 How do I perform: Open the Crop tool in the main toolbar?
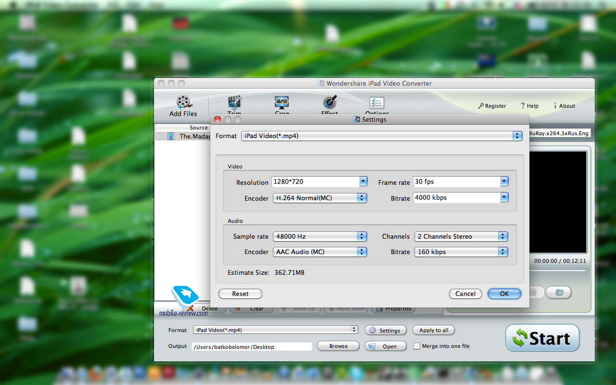[282, 106]
